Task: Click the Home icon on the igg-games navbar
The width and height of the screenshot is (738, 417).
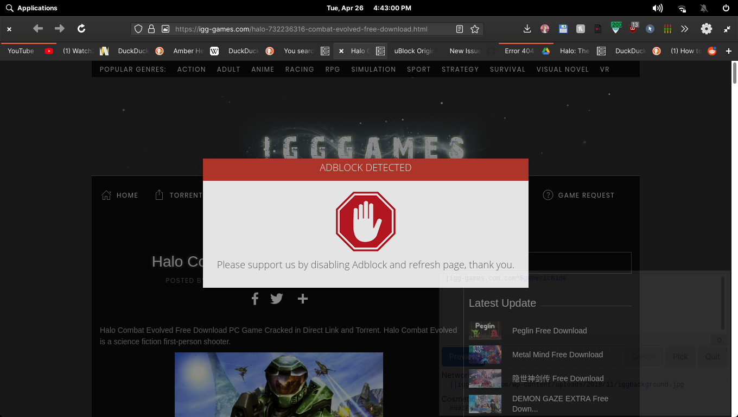Action: pos(106,195)
